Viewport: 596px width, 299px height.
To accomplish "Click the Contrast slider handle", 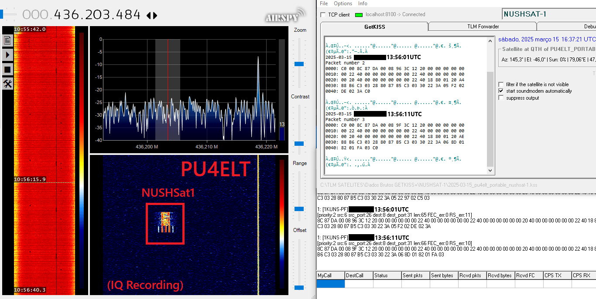I will [x=299, y=144].
